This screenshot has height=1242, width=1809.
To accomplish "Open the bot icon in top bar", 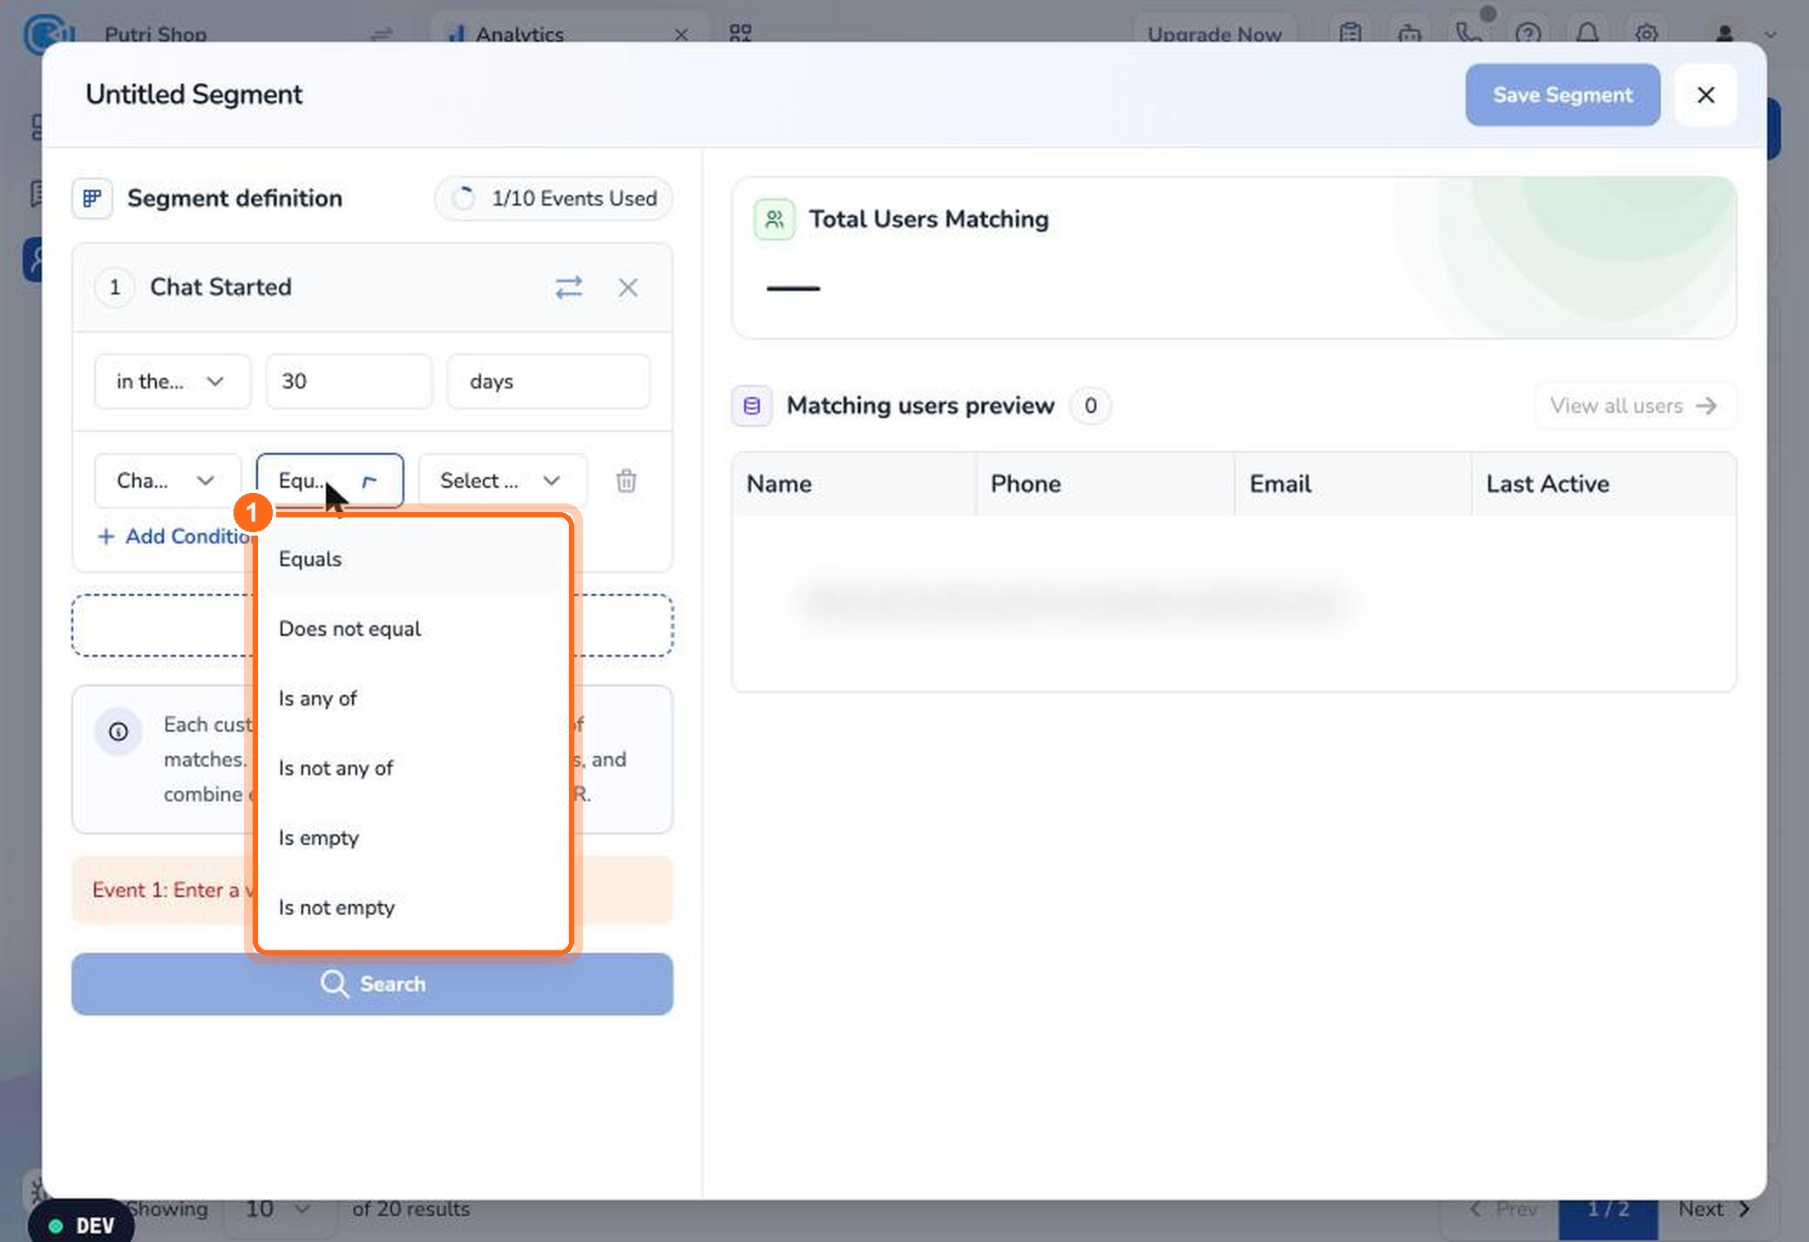I will coord(1409,34).
